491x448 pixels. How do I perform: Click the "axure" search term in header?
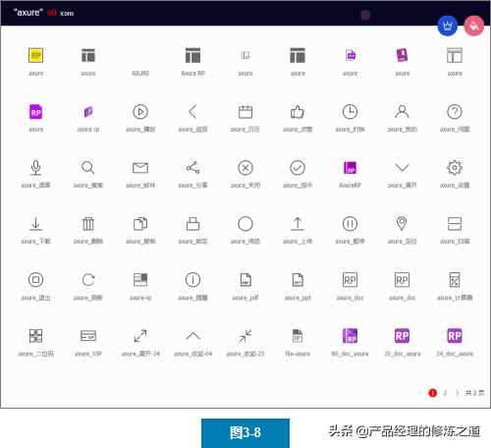pyautogui.click(x=28, y=13)
